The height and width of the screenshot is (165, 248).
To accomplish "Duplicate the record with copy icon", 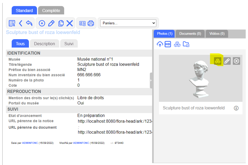I will pyautogui.click(x=61, y=23).
